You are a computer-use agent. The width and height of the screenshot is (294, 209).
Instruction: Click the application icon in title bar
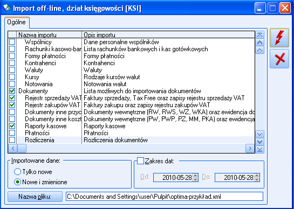(6, 8)
